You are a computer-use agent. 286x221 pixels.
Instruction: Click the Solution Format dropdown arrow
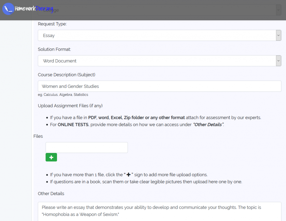(278, 60)
